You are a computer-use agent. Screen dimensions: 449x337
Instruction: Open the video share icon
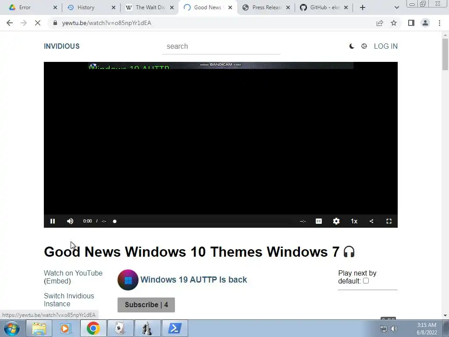[x=371, y=221]
